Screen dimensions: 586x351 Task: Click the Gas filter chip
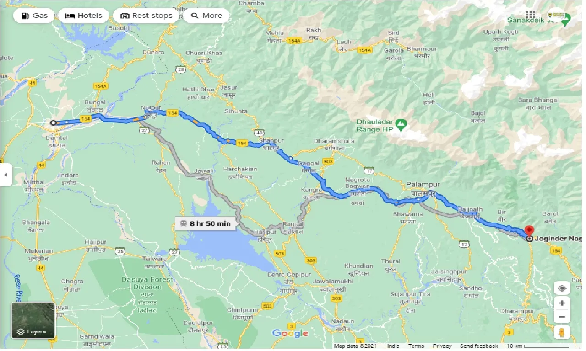pyautogui.click(x=34, y=16)
